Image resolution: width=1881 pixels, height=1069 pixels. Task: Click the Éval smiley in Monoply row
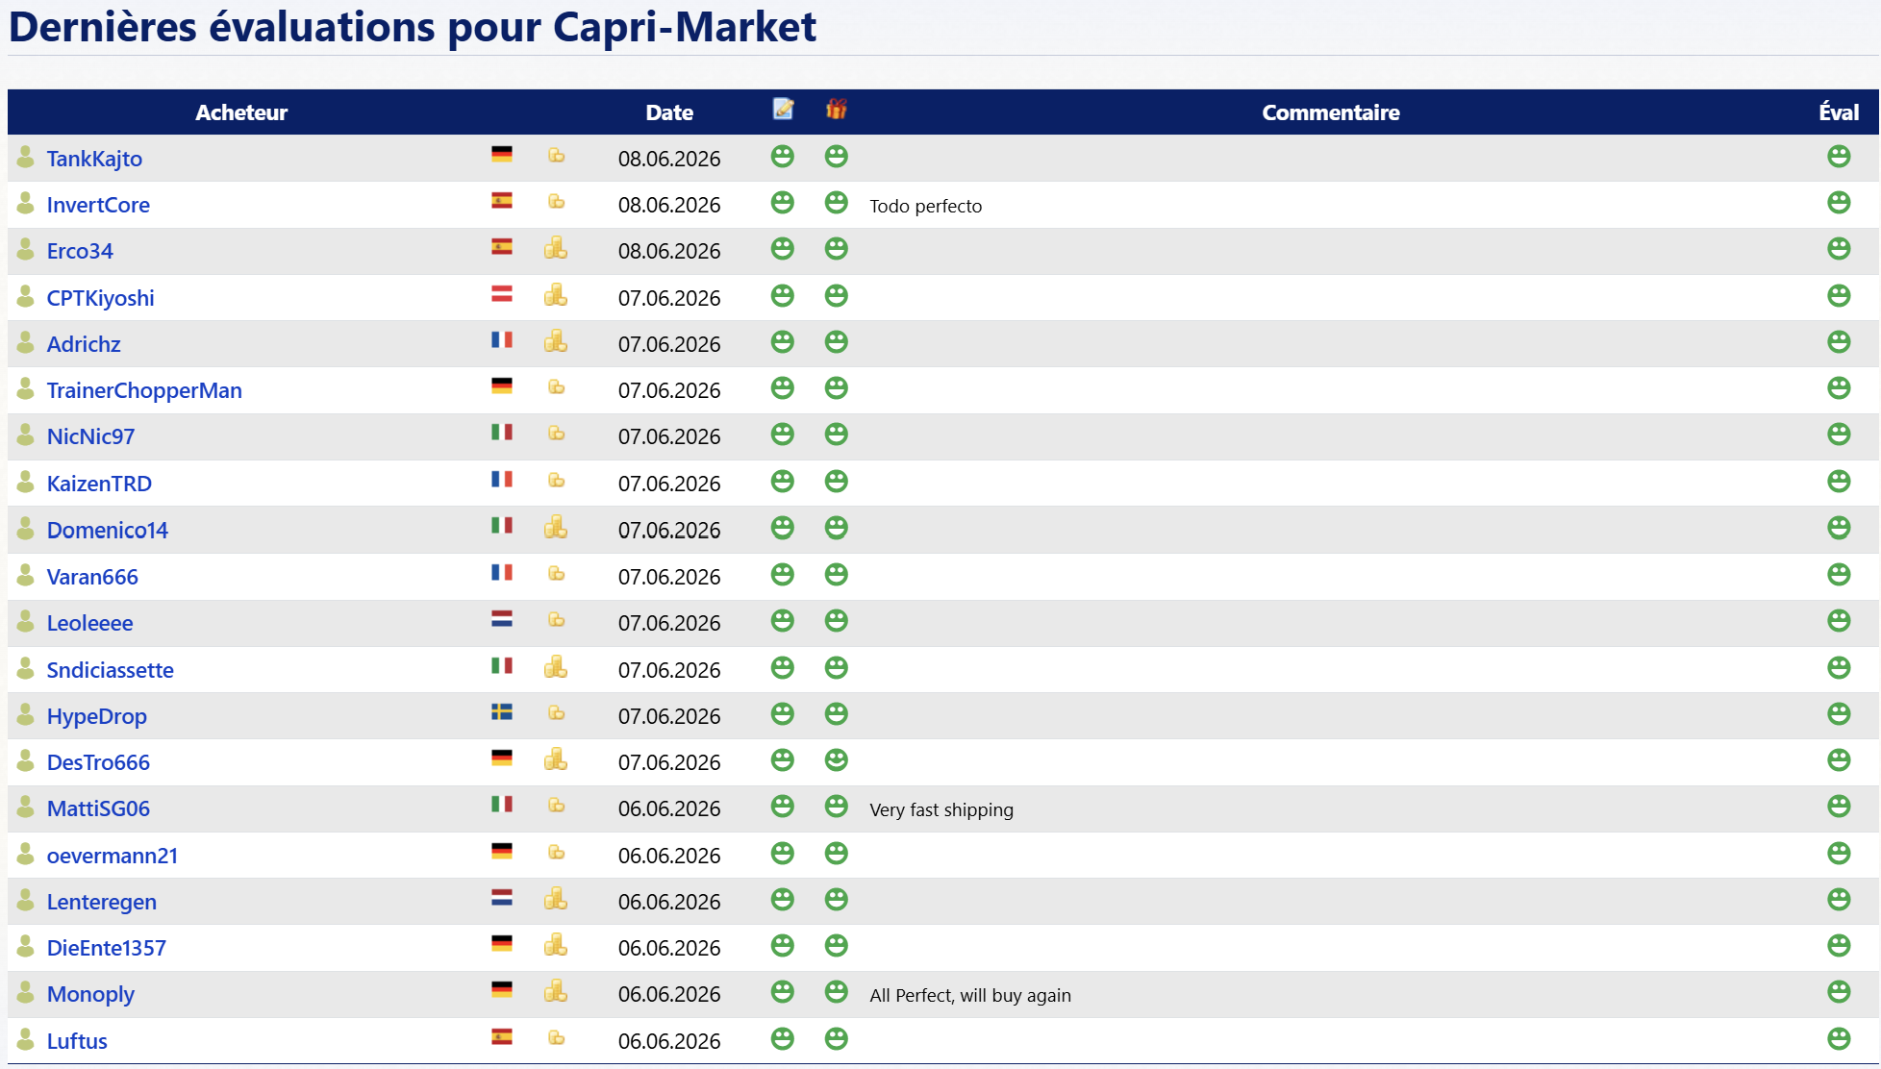pyautogui.click(x=1839, y=991)
